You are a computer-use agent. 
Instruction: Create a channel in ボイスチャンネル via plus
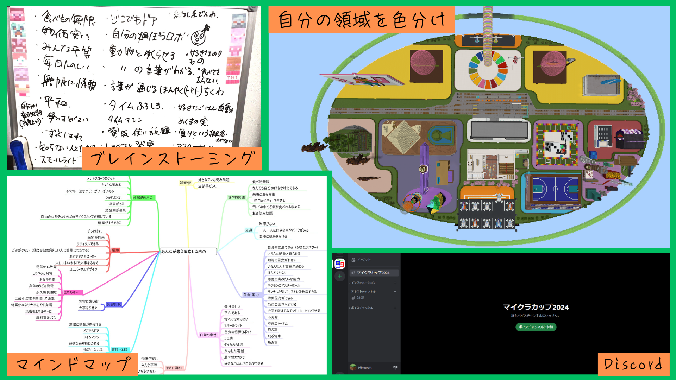(x=395, y=308)
